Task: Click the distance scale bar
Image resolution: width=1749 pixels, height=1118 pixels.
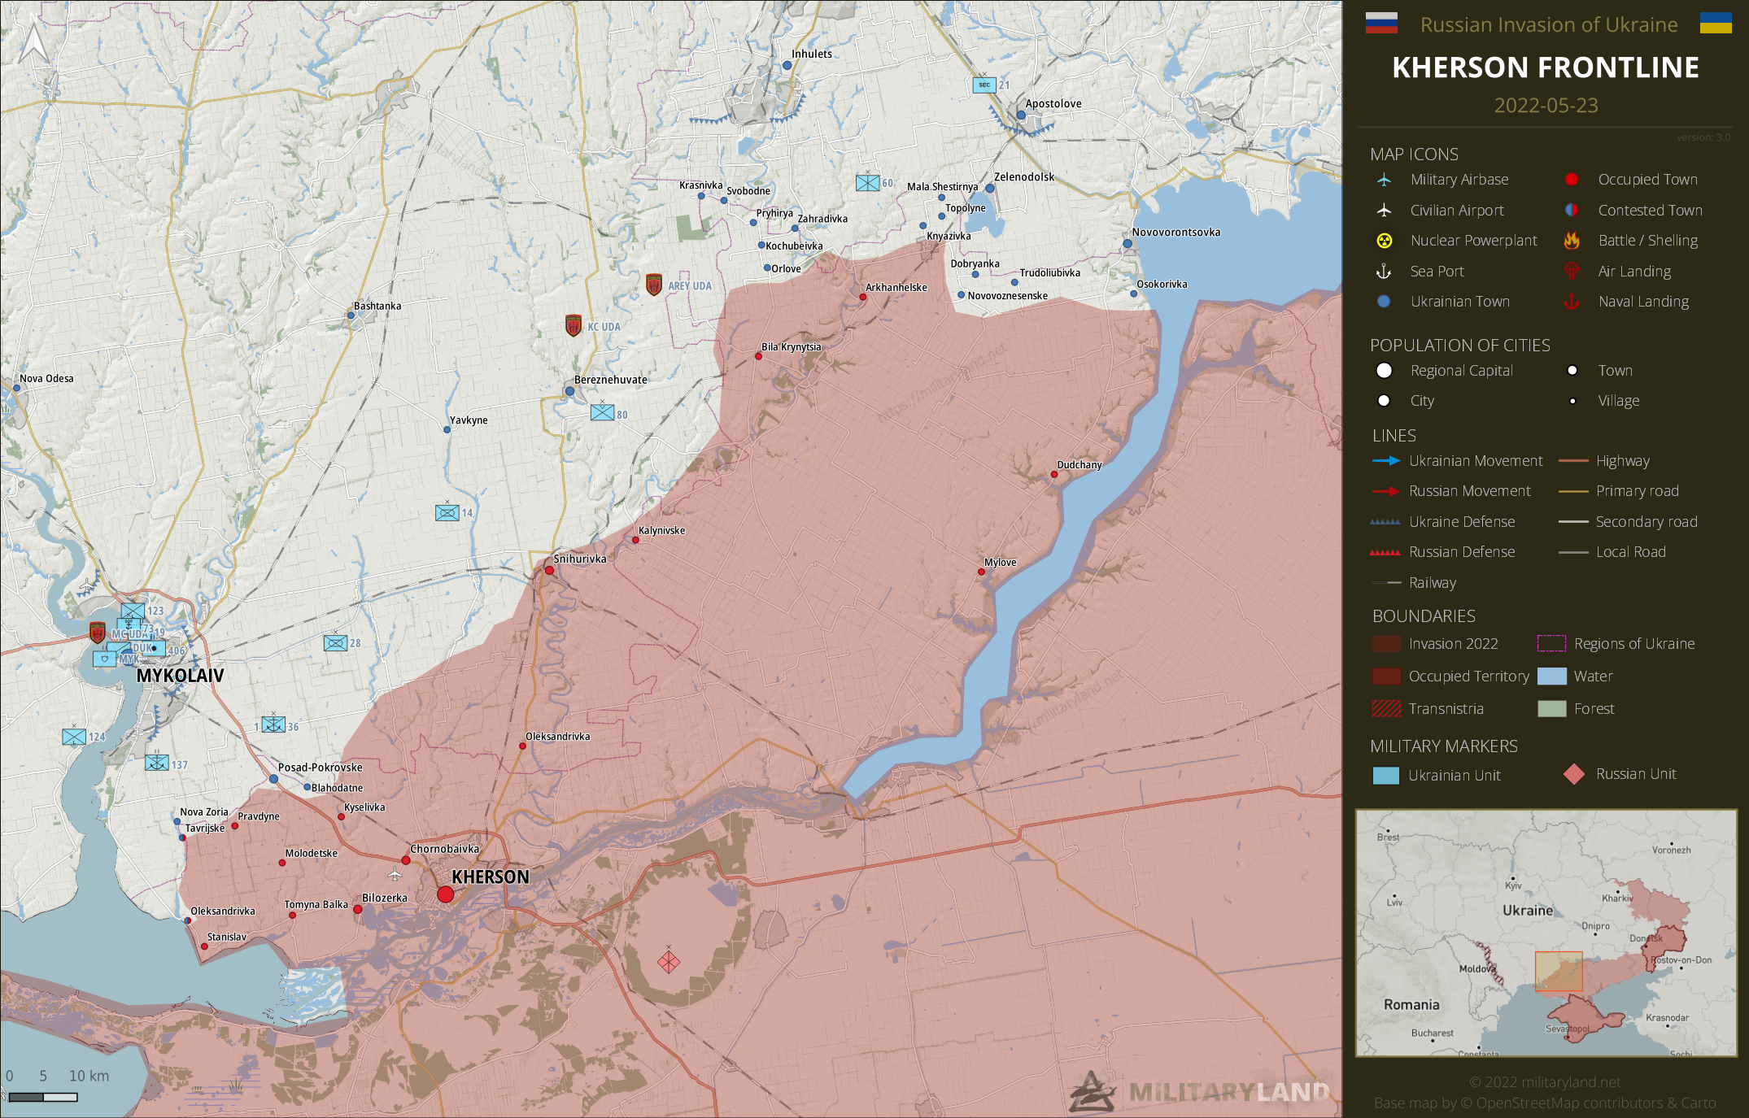Action: 43,1098
